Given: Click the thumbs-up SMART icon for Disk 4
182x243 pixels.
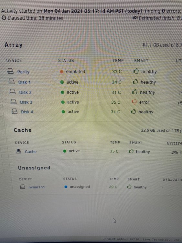Looking at the screenshot, I should click(133, 111).
